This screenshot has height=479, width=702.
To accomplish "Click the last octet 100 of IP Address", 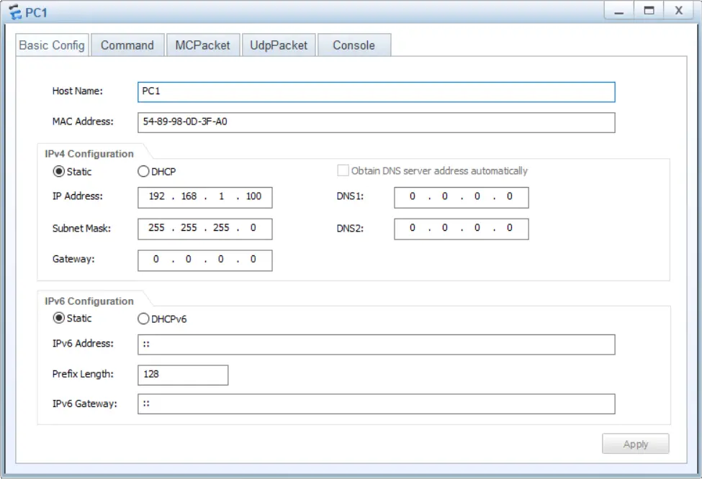I will (253, 196).
